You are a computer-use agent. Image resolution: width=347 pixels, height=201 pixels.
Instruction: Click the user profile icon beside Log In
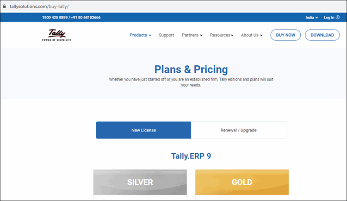[x=338, y=17]
